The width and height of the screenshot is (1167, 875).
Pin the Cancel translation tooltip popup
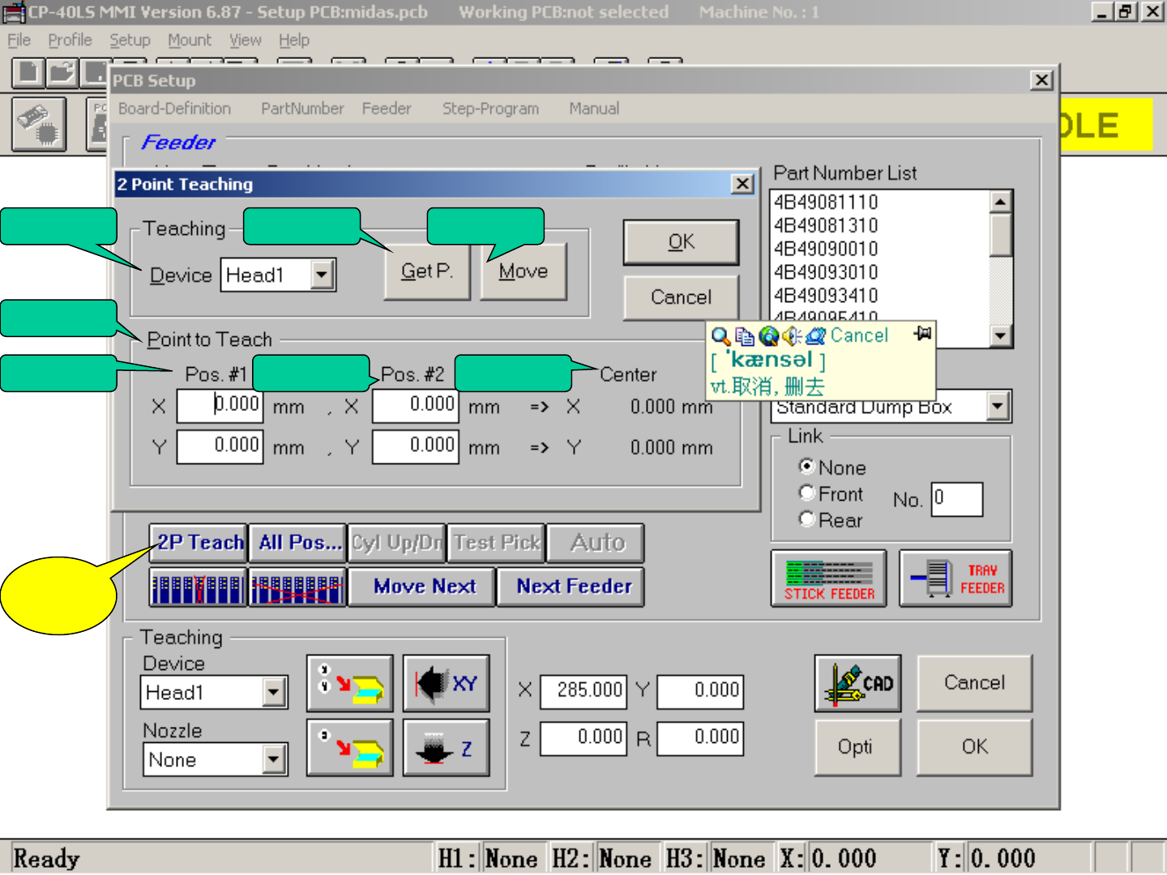click(x=922, y=334)
